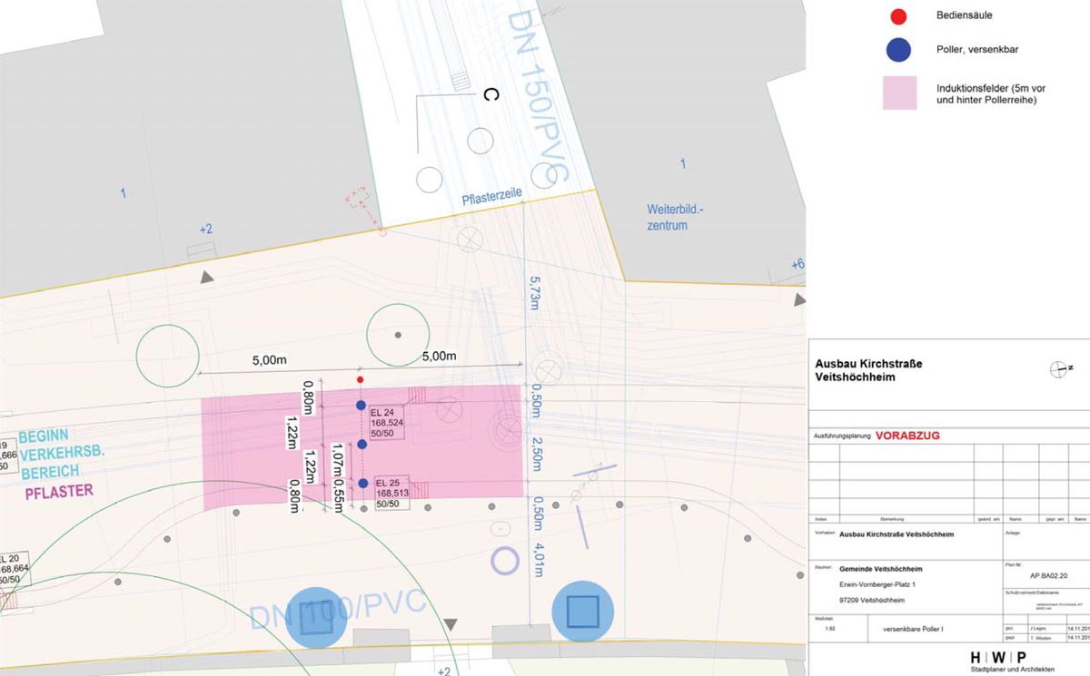Click the '2,50m' vertical dimension
This screenshot has height=676, width=1090.
(537, 454)
